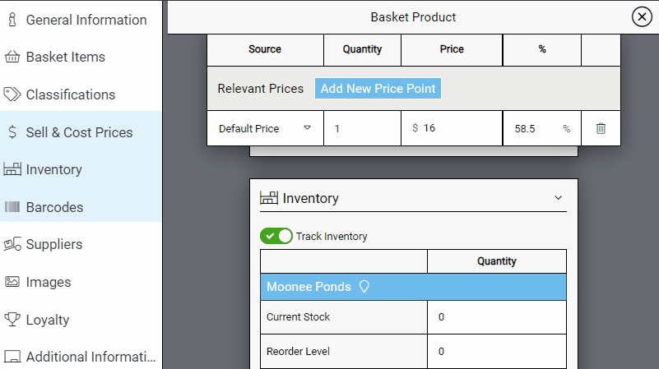The width and height of the screenshot is (659, 369).
Task: Click the Loyalty trophy icon
Action: point(12,320)
